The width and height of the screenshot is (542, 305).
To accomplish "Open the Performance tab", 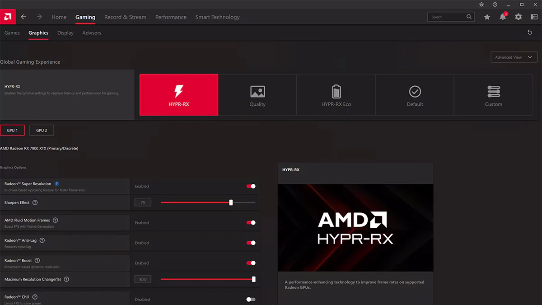I will tap(171, 17).
